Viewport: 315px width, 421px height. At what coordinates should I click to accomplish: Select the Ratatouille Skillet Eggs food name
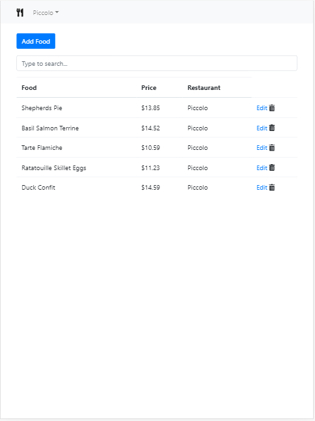pyautogui.click(x=54, y=167)
